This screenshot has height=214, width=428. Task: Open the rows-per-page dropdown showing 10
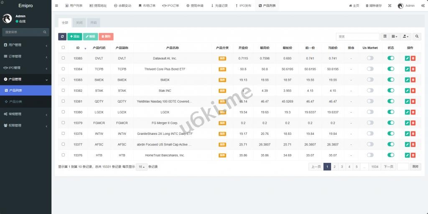click(x=142, y=167)
